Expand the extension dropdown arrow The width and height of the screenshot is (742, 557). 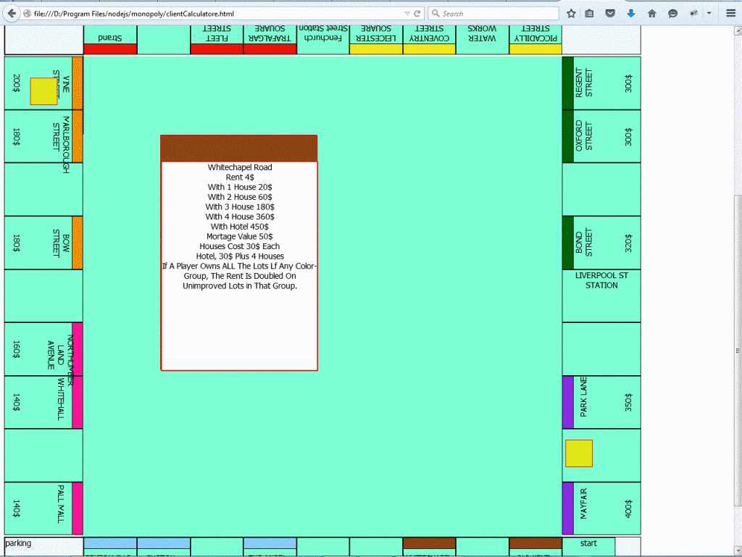coord(709,14)
